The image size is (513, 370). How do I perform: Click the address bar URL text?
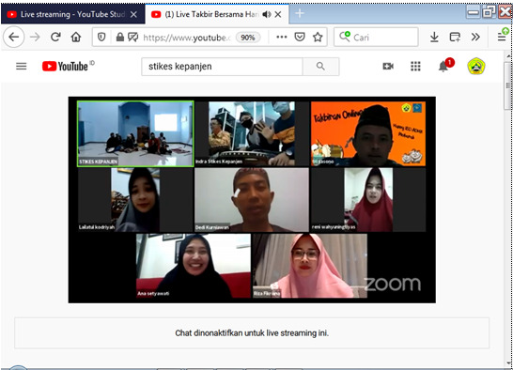pyautogui.click(x=187, y=38)
